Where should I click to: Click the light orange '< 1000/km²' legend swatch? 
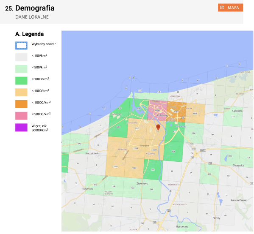(21, 93)
